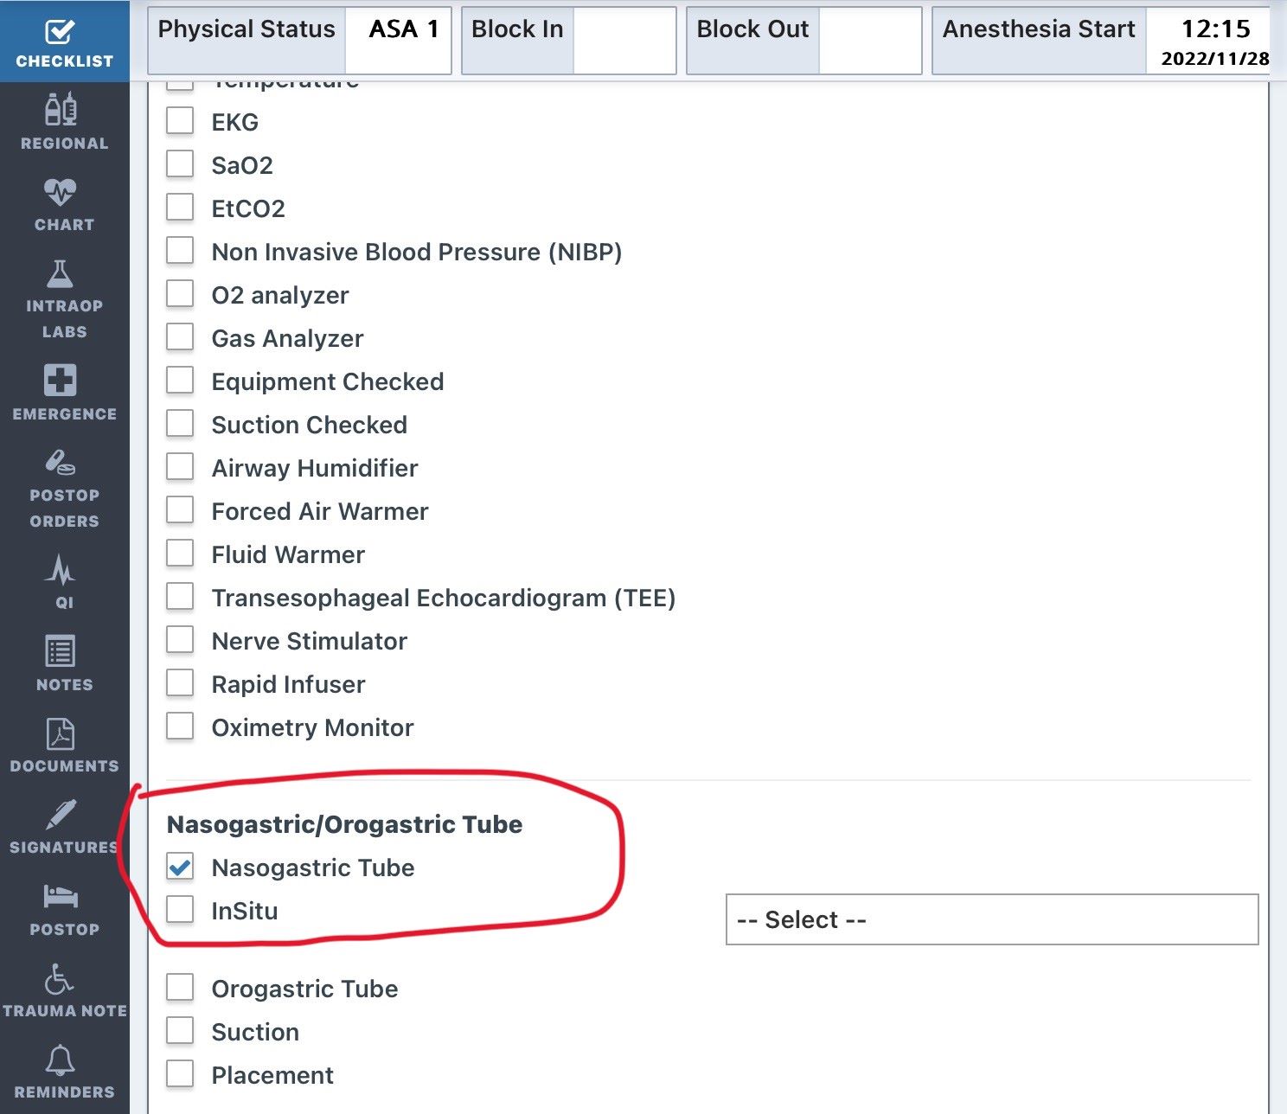Check the Oximetry Monitor checkbox
1287x1114 pixels.
pyautogui.click(x=180, y=727)
